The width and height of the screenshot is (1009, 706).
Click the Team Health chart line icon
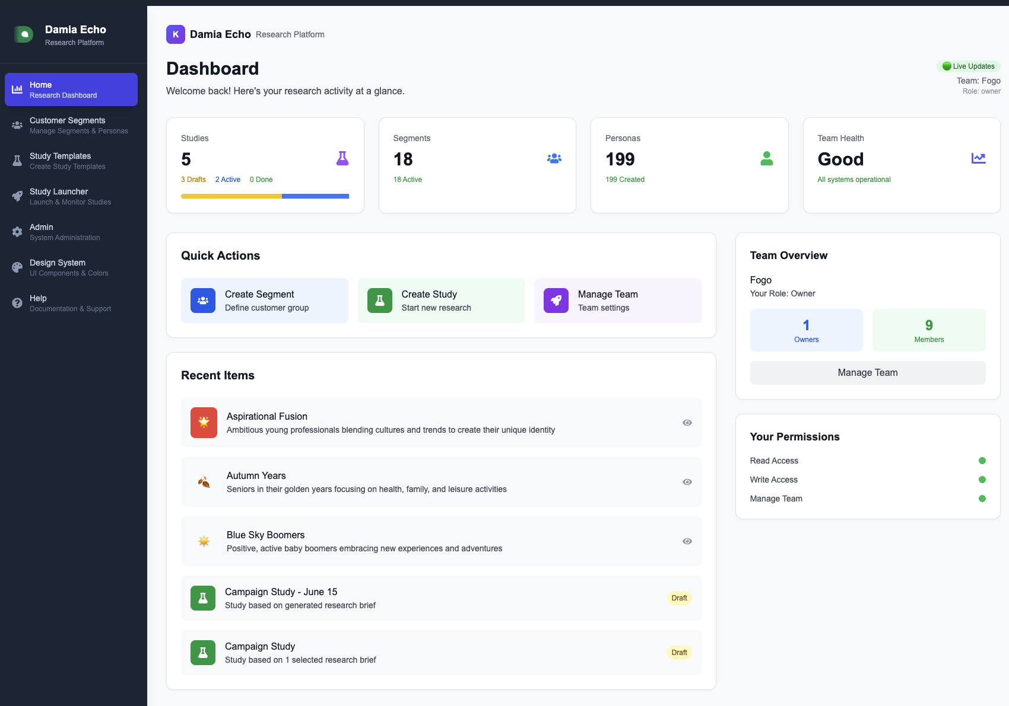[x=979, y=158]
